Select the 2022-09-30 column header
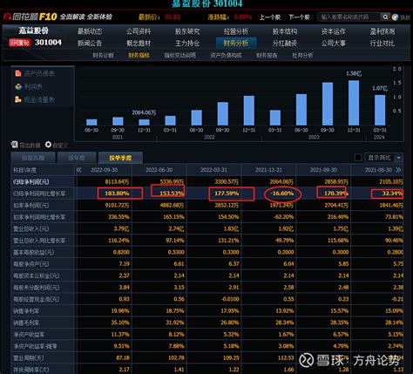Viewport: 413px width, 374px height. click(105, 170)
